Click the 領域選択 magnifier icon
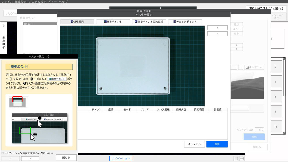 coord(72,22)
